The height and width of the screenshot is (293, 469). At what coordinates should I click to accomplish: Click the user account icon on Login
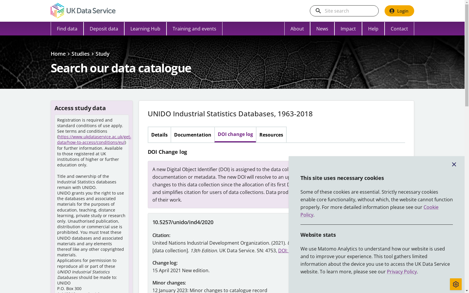pos(392,11)
